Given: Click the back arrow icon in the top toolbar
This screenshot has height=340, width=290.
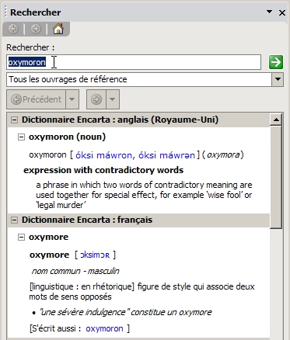Looking at the screenshot, I should coord(13,29).
